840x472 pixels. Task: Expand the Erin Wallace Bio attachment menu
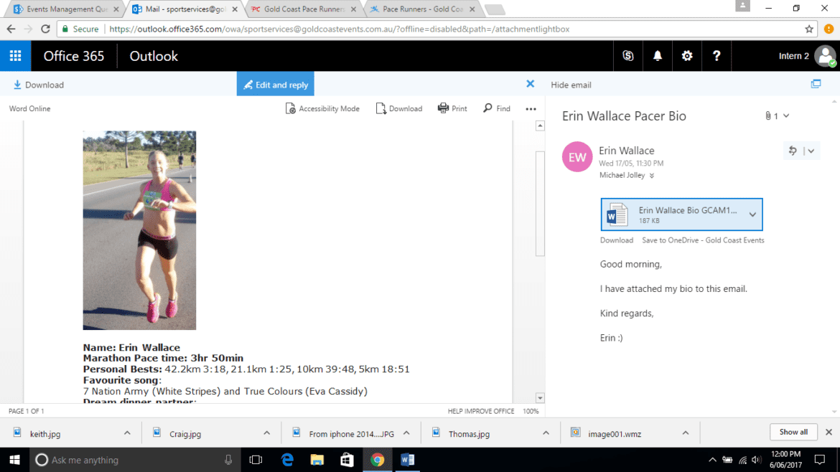[x=752, y=214]
